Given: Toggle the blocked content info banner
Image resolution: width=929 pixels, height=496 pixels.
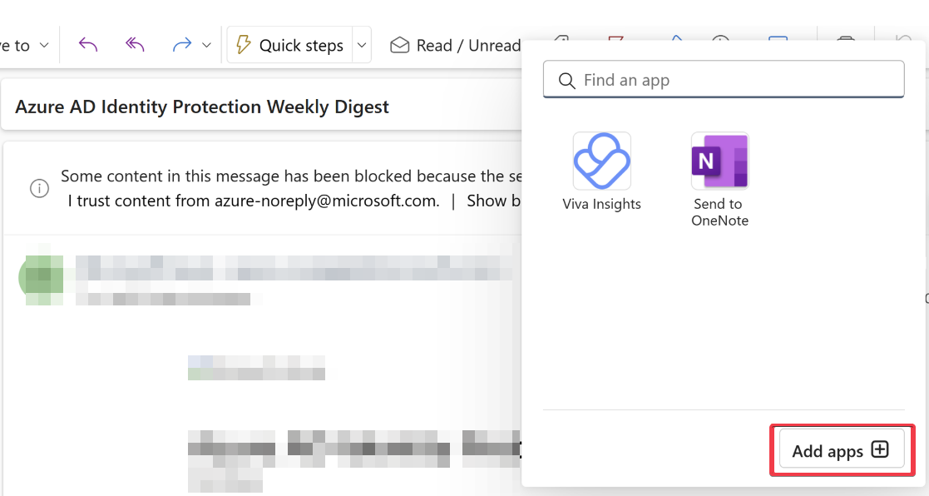Looking at the screenshot, I should pos(39,188).
